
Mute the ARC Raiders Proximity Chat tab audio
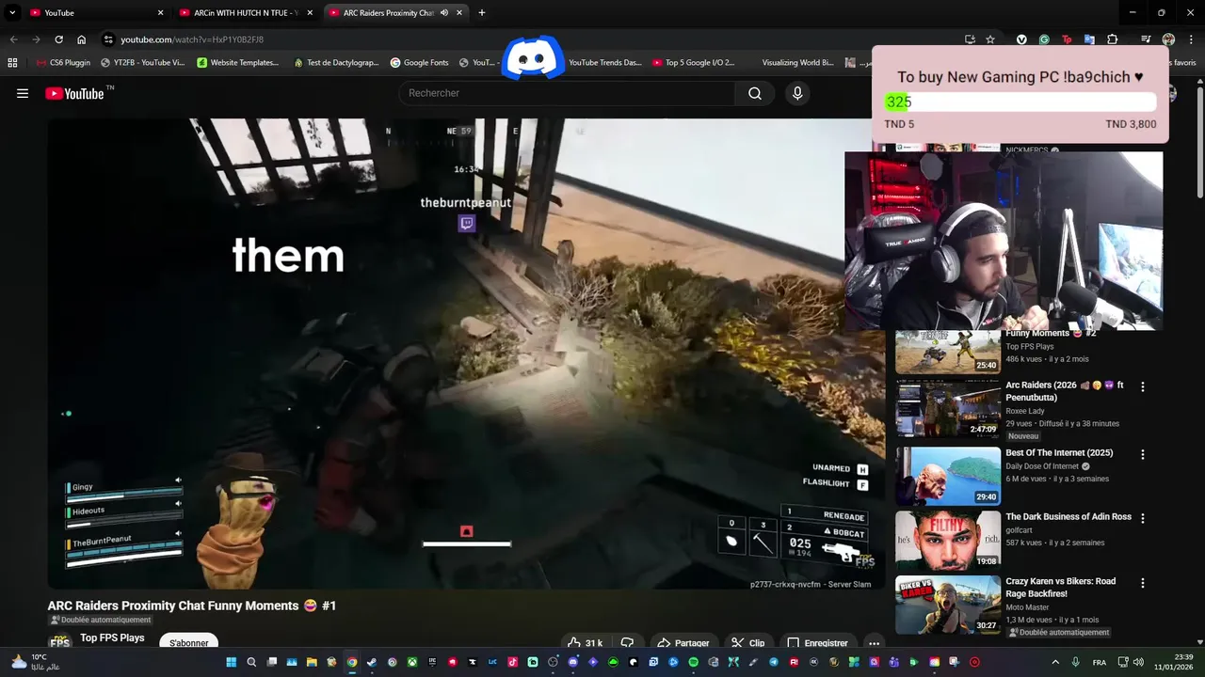click(443, 13)
